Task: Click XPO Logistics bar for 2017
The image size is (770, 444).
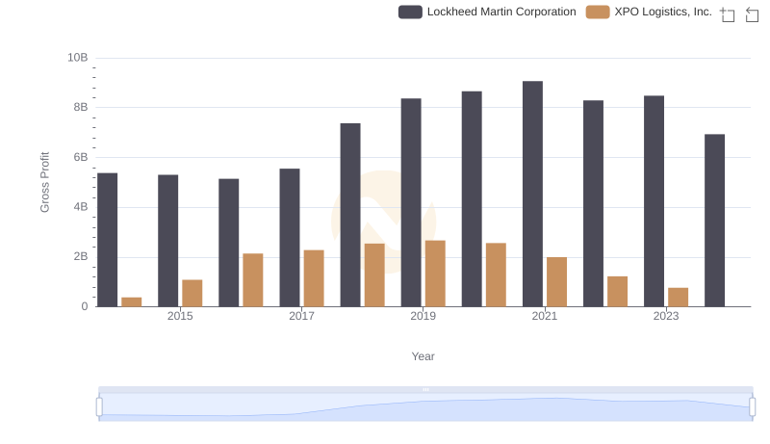Action: tap(314, 278)
